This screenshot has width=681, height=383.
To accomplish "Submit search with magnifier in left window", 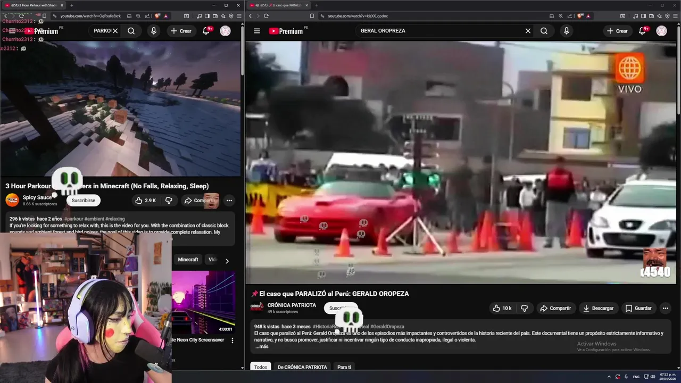I will coord(131,31).
